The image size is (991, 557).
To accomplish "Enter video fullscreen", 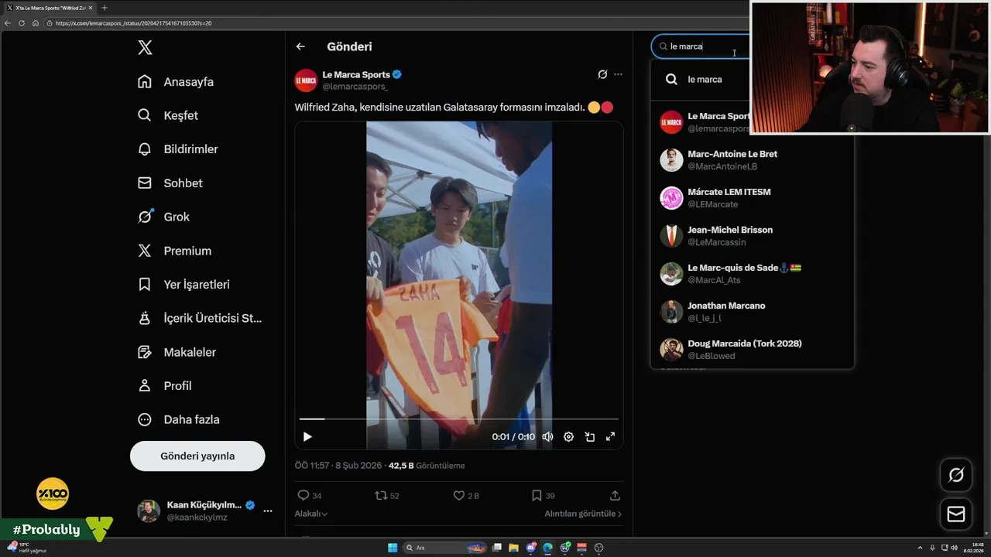I will click(610, 437).
